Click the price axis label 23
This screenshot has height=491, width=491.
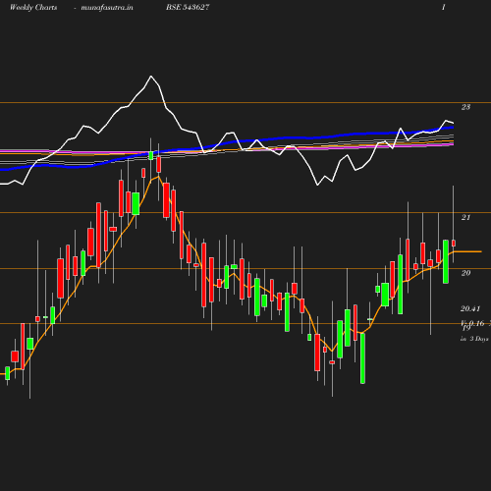[465, 107]
